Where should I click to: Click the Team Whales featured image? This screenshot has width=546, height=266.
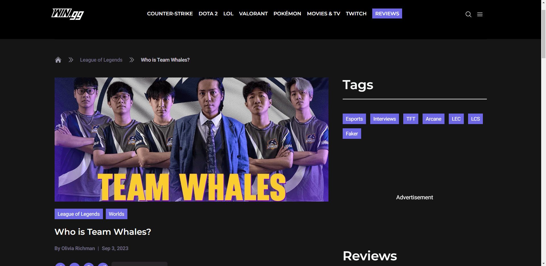(191, 139)
